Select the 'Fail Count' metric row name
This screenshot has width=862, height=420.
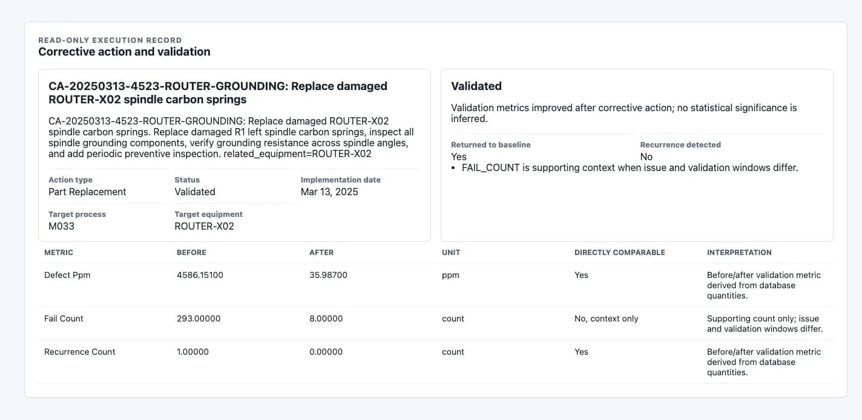(64, 318)
